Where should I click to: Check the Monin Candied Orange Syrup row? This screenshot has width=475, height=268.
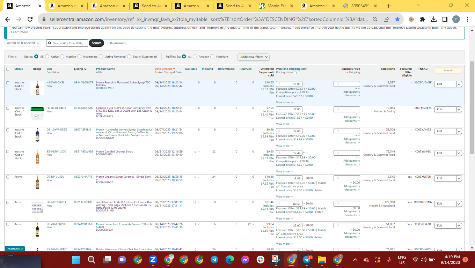point(8,152)
